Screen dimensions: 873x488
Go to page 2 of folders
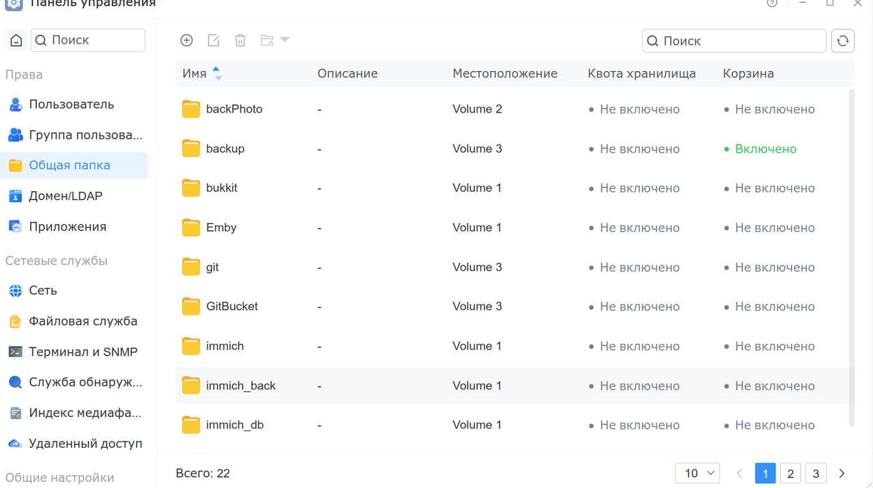[x=790, y=473]
